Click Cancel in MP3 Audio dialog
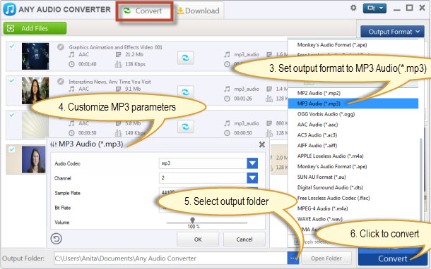Screen dimensions: 431x269 point(244,239)
